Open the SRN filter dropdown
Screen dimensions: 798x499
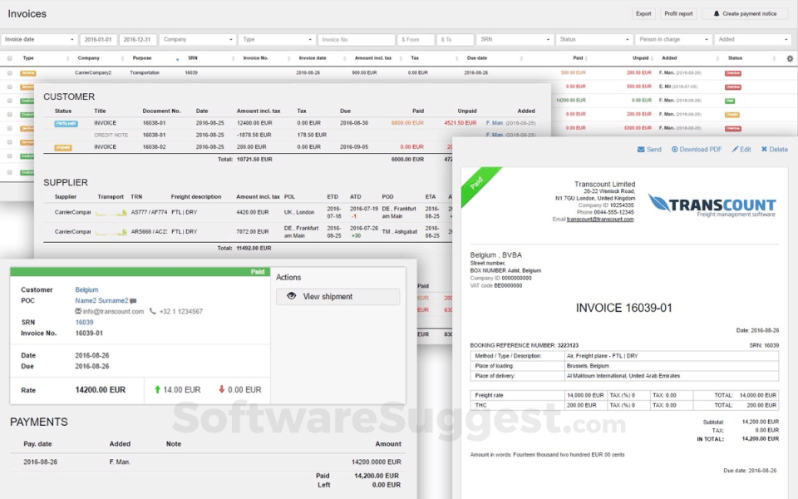click(514, 40)
